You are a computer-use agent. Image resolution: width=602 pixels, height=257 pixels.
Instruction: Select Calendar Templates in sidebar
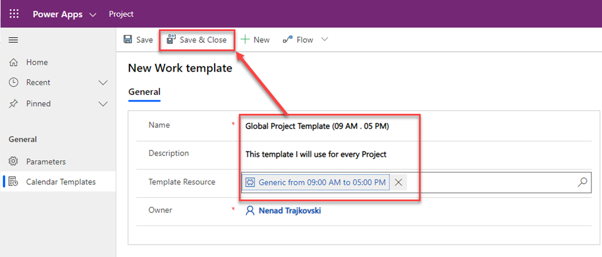(61, 182)
